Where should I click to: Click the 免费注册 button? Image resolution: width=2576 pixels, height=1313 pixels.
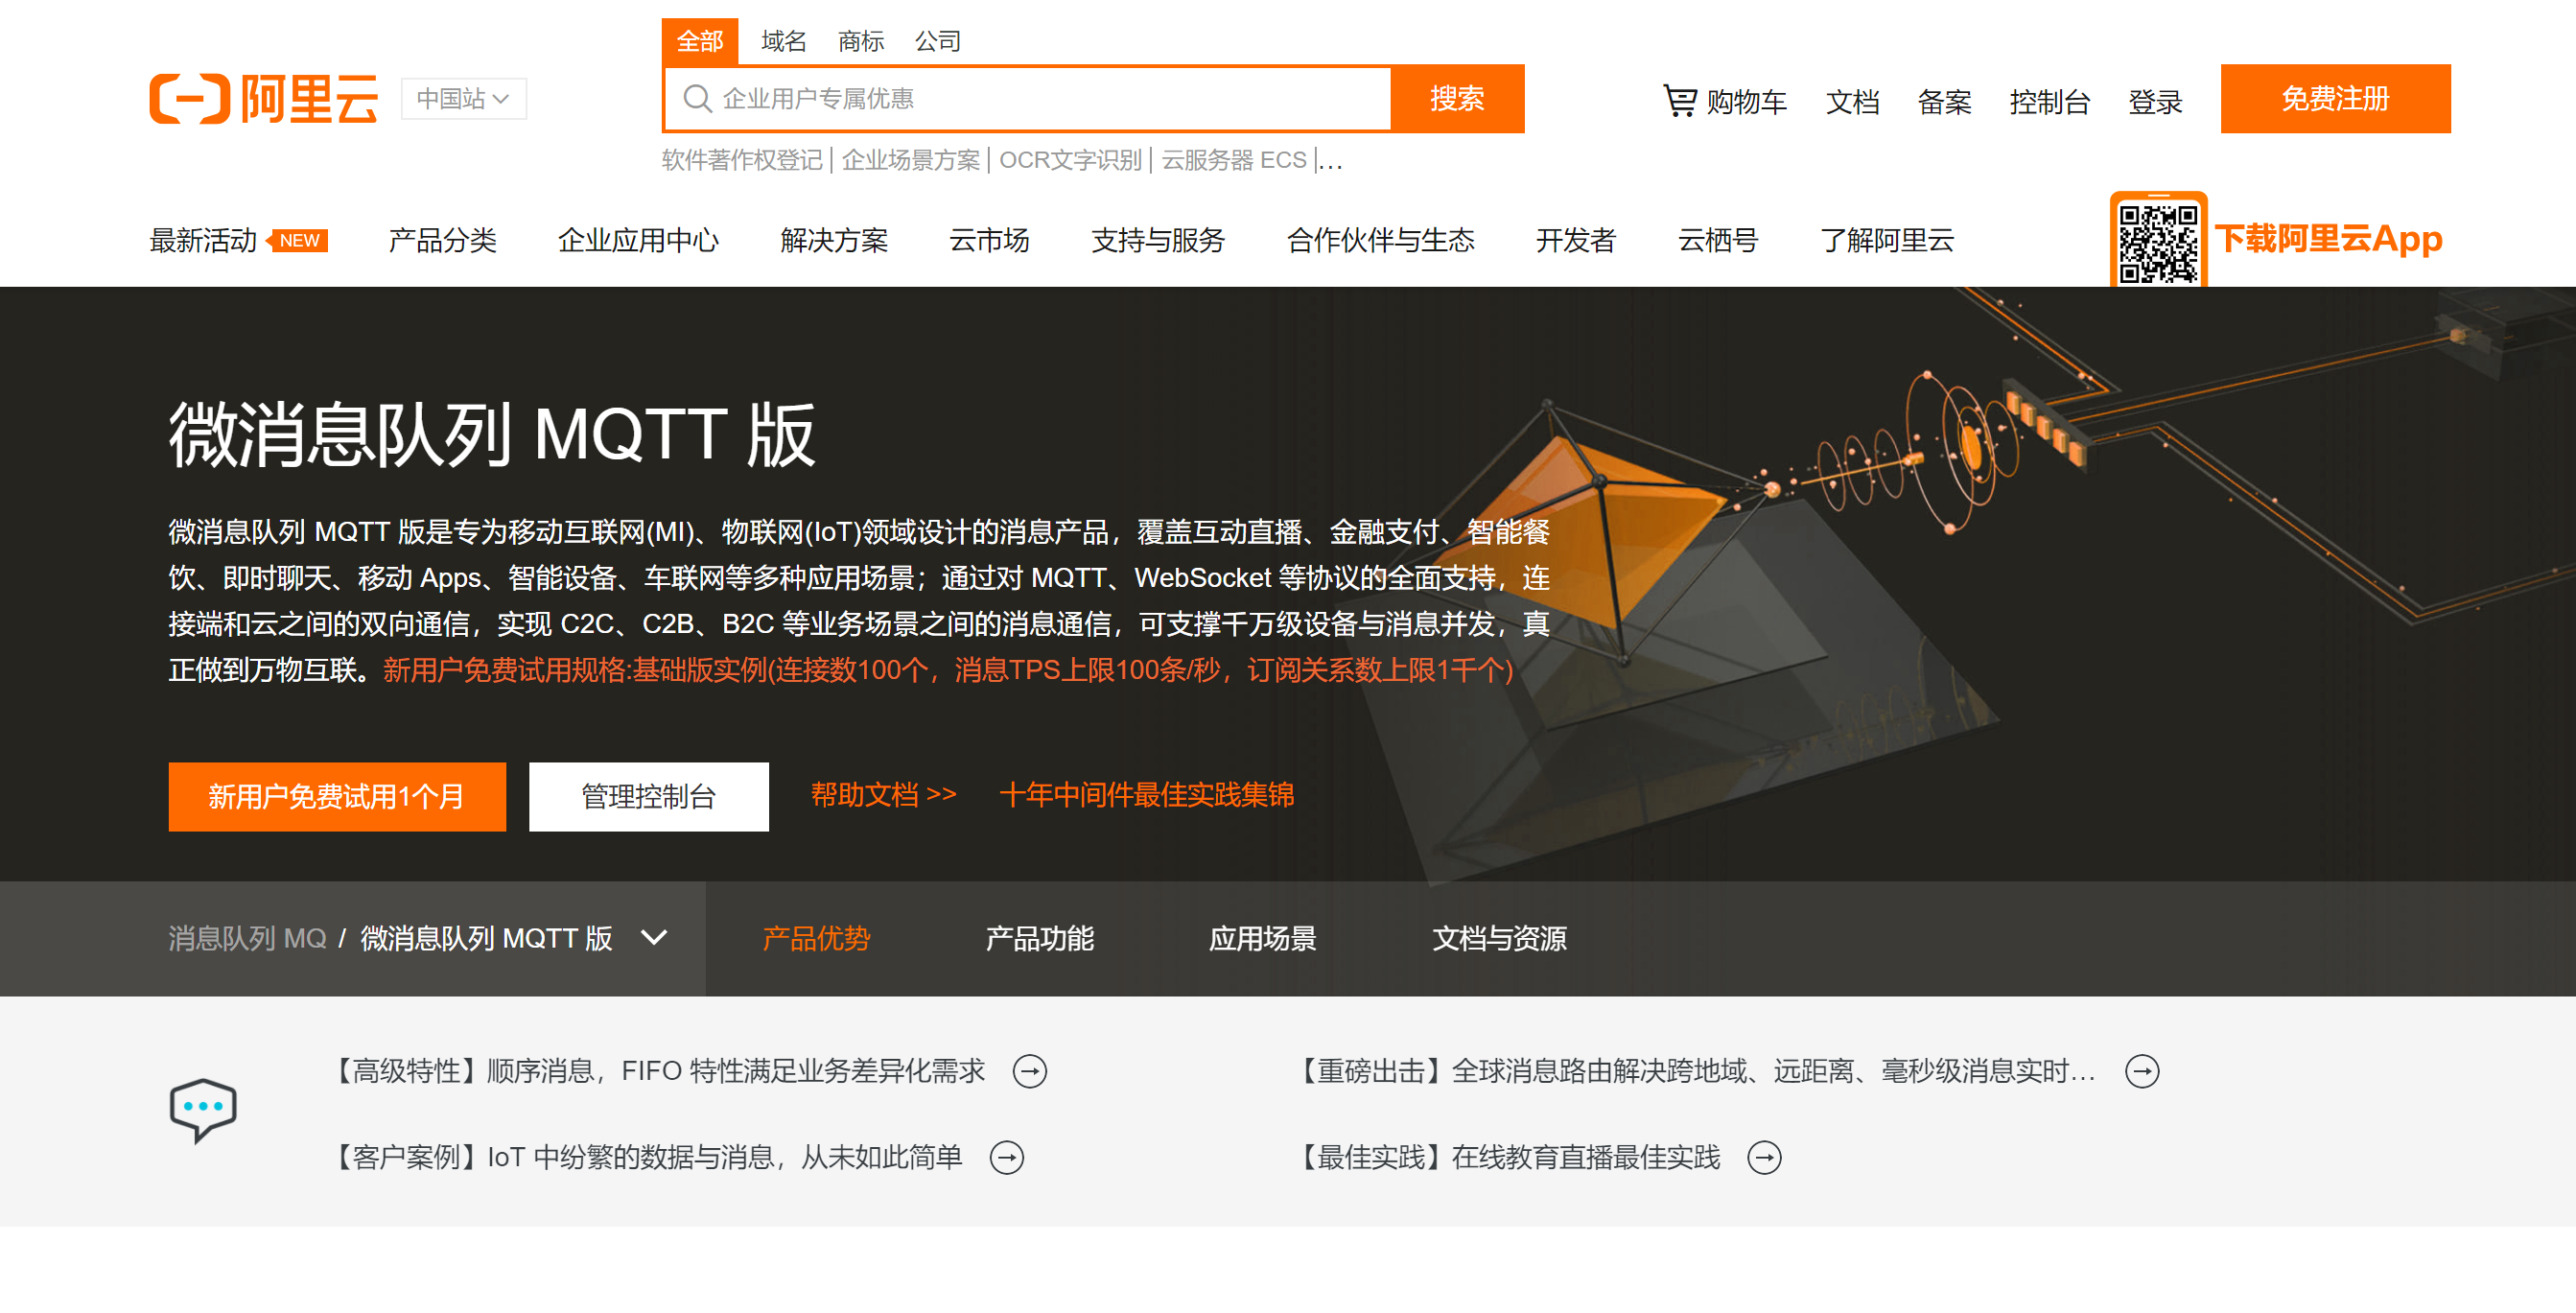(2335, 98)
